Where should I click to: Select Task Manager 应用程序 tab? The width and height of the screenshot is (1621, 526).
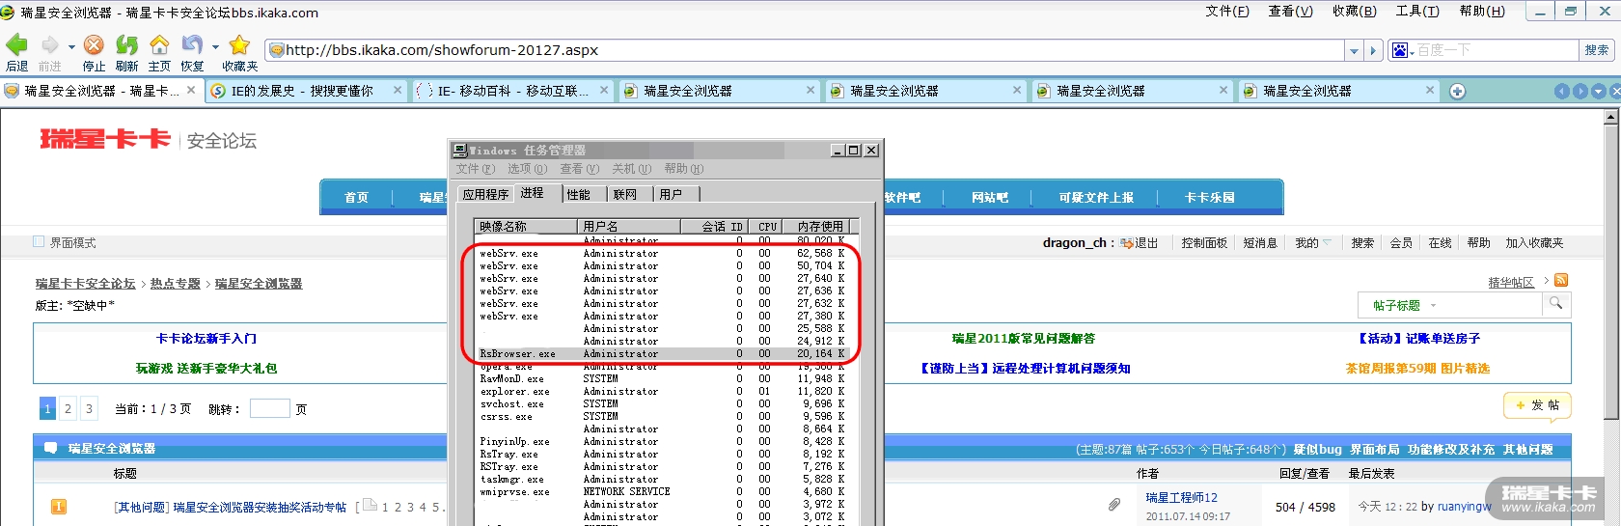tap(485, 194)
